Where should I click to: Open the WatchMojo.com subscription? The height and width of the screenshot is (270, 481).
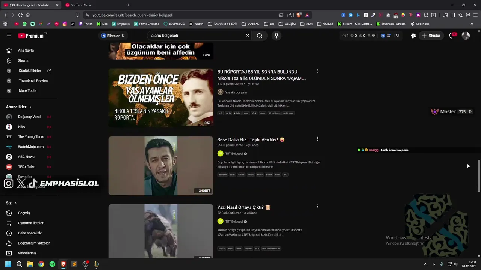(x=30, y=147)
